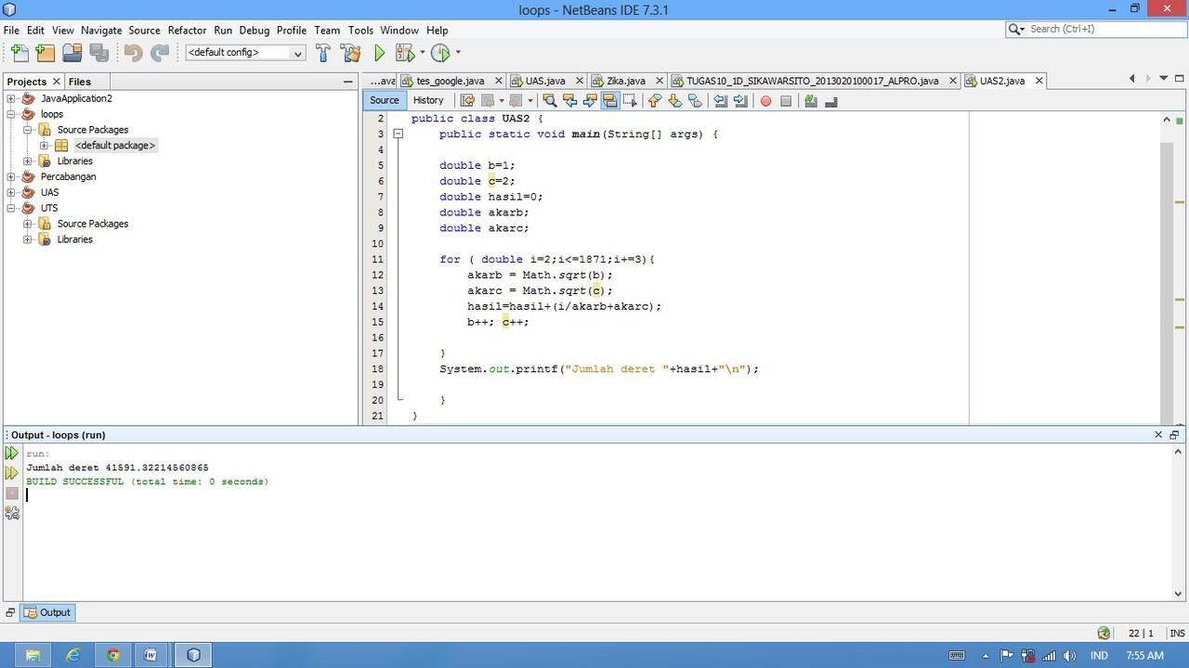The image size is (1189, 668).
Task: Switch to the History view button
Action: [x=428, y=100]
